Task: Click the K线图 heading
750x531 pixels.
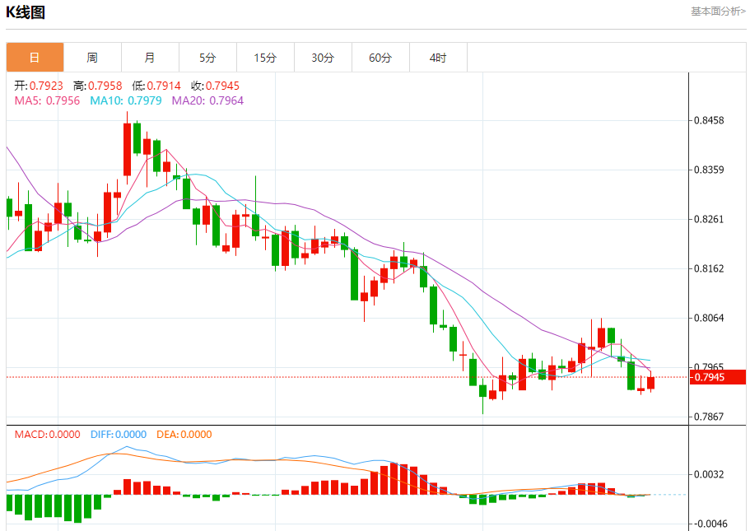Action: 26,12
